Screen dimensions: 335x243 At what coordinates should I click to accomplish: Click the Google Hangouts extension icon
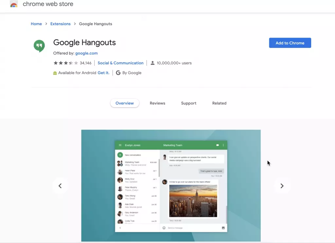pos(39,46)
